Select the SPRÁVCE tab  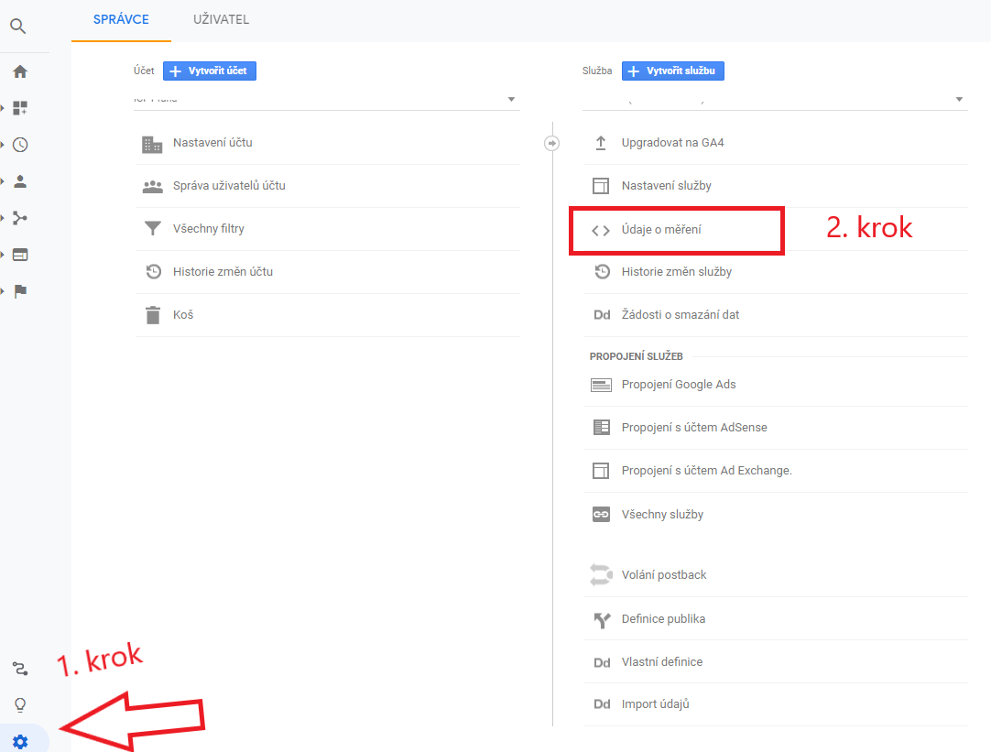coord(121,19)
